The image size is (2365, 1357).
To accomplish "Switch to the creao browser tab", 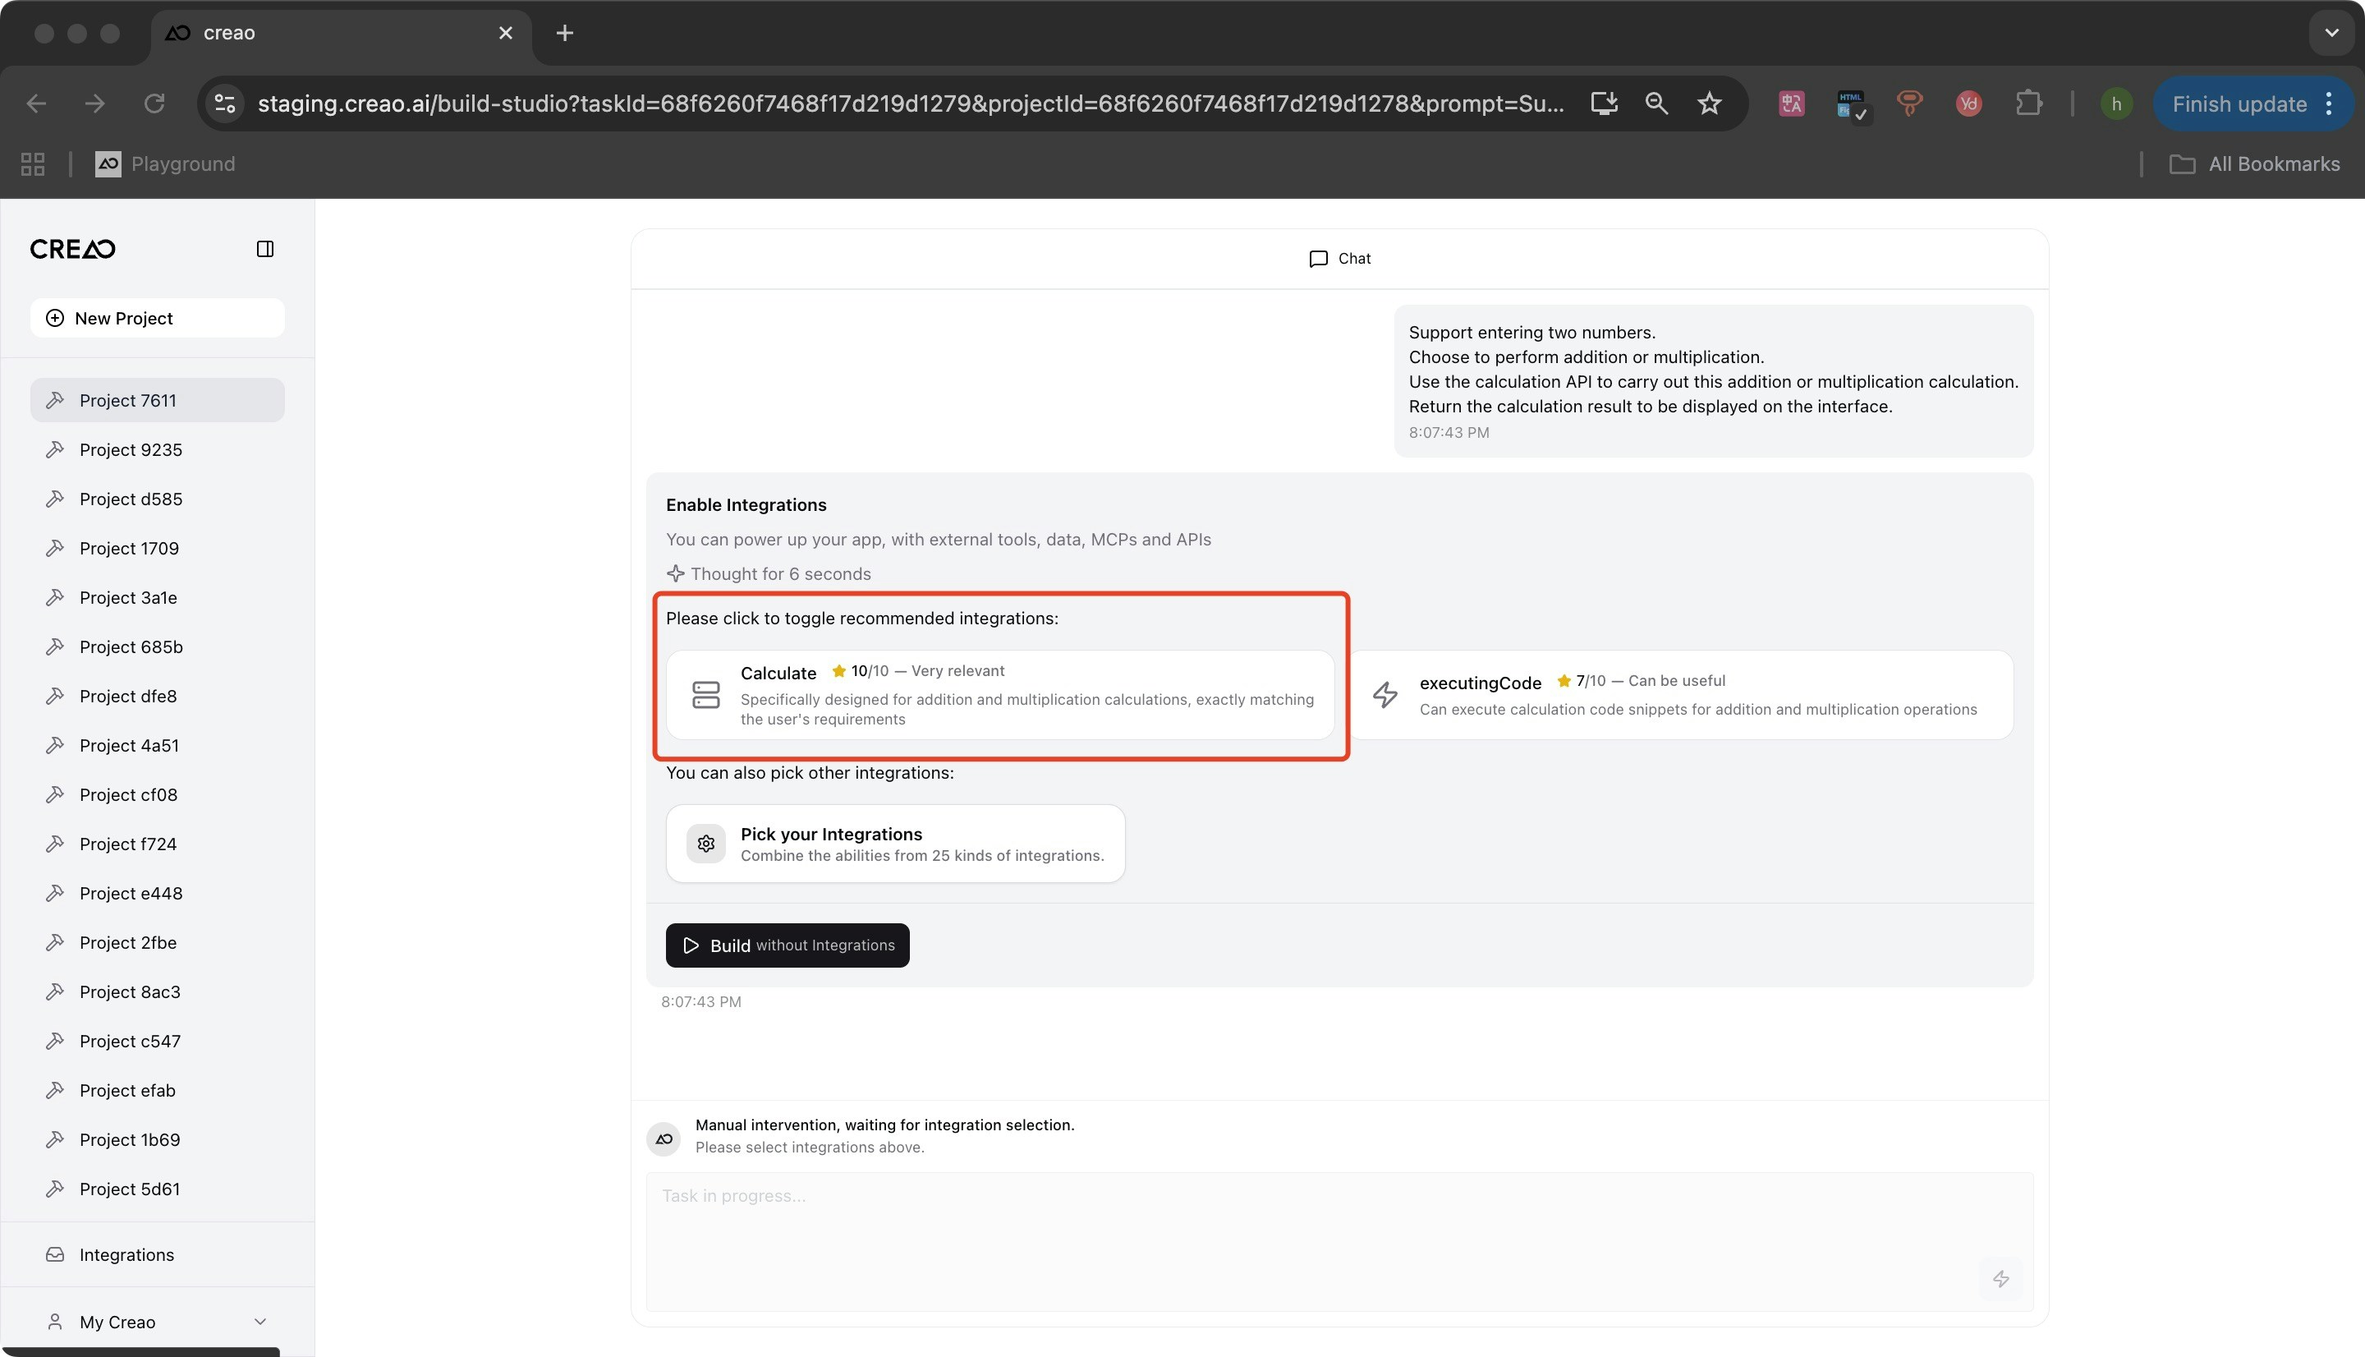I will point(228,33).
